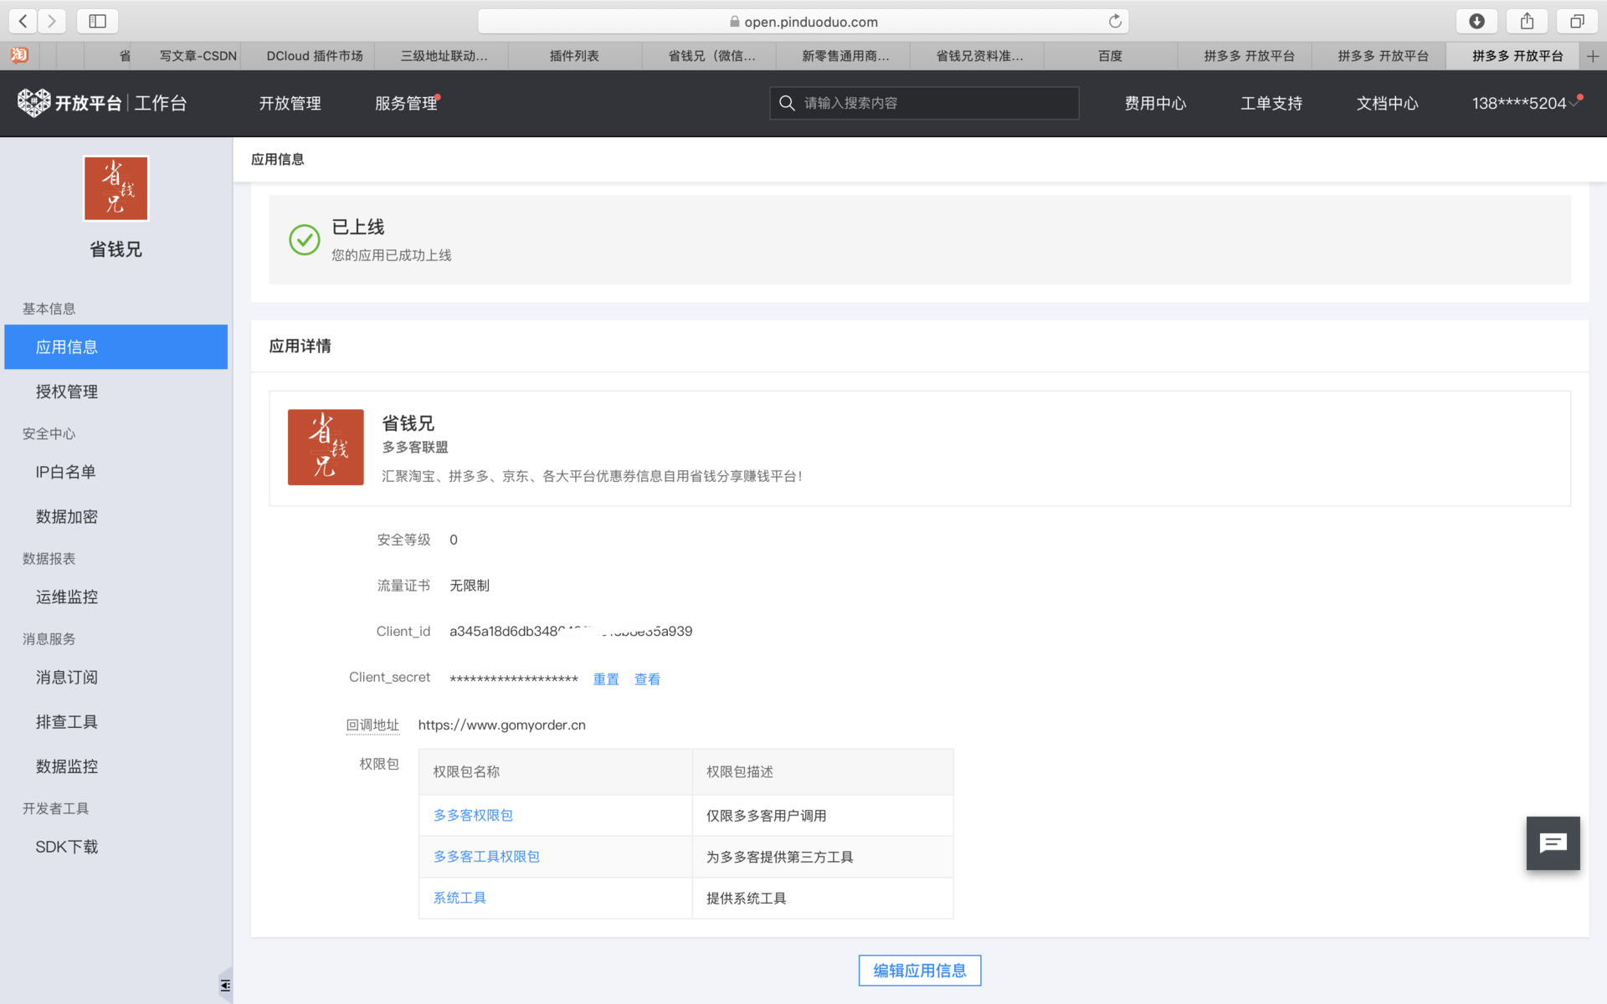The height and width of the screenshot is (1004, 1607).
Task: Open the 开放管理 top menu
Action: 290,103
